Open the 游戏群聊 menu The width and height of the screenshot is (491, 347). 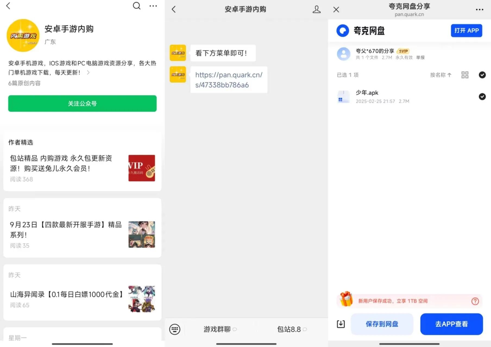coord(220,329)
